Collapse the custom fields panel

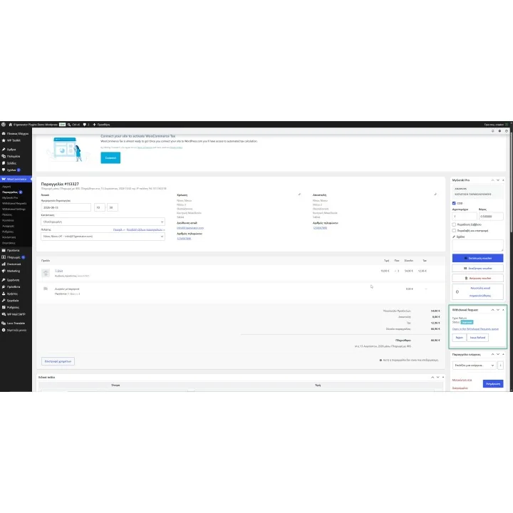443,377
